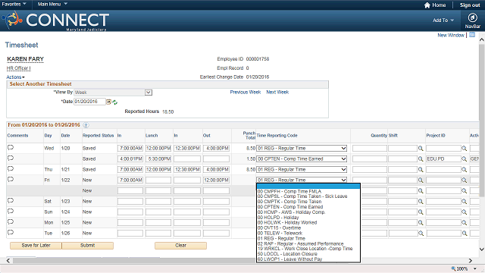Click vertical scrollbar up arrow

[x=482, y=39]
